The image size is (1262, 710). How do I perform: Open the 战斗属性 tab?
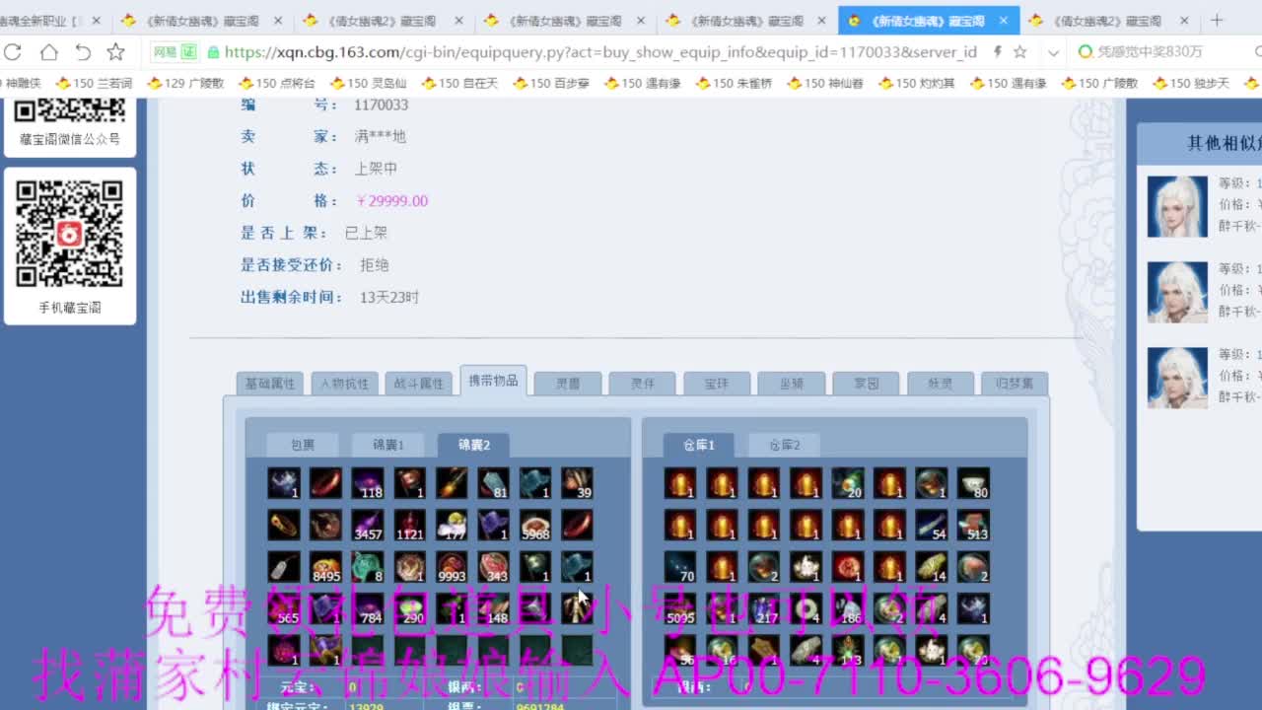pyautogui.click(x=419, y=384)
